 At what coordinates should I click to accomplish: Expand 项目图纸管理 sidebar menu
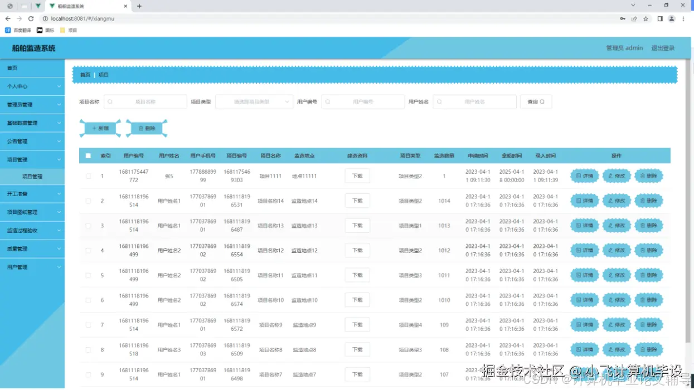32,212
